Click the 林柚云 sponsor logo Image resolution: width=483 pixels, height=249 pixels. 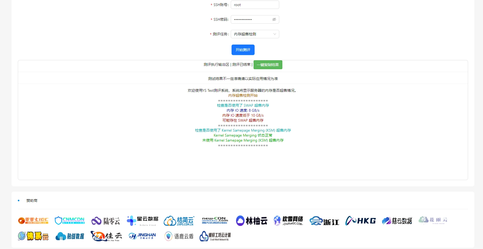coord(252,221)
